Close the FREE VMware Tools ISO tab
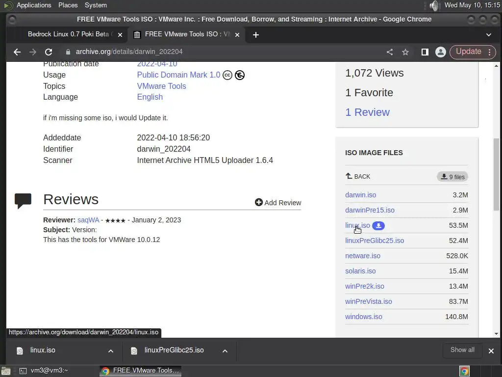Image resolution: width=502 pixels, height=377 pixels. (237, 35)
